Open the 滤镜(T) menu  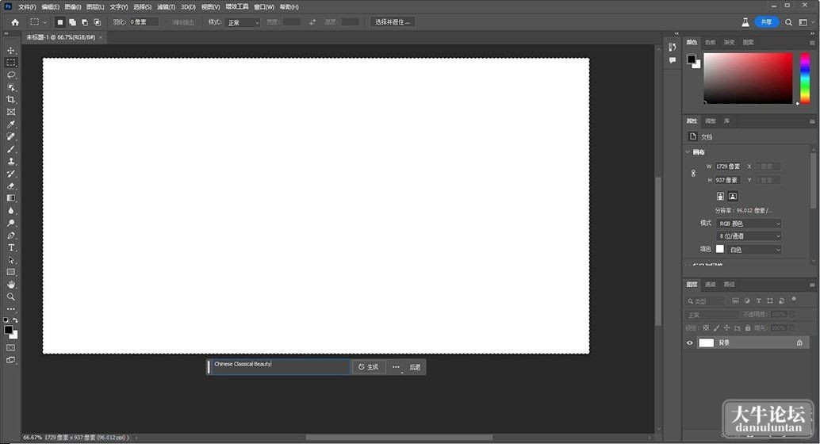pos(166,7)
